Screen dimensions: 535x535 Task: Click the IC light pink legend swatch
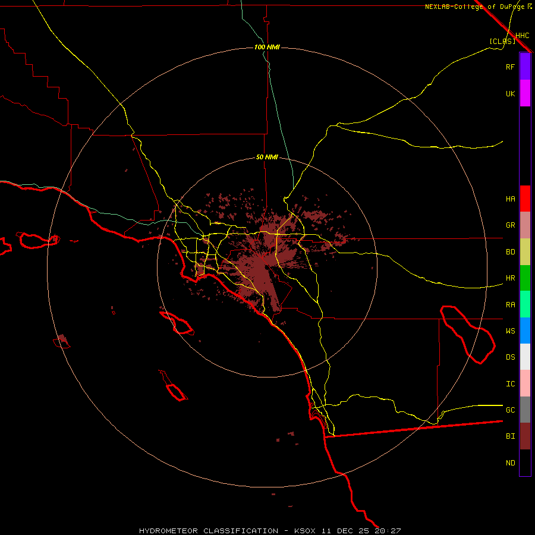(525, 383)
